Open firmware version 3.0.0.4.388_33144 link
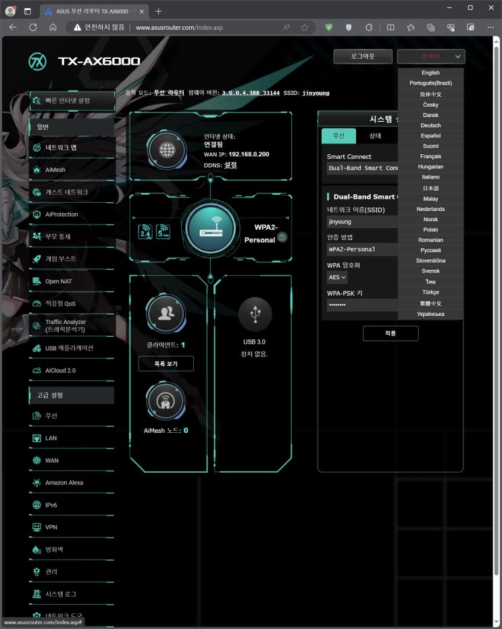Viewport: 502px width, 629px height. 251,93
